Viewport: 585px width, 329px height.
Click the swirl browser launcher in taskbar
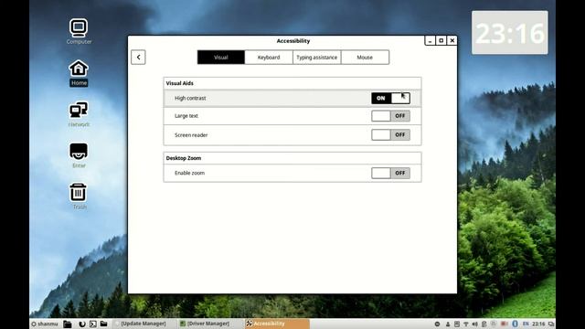click(82, 324)
